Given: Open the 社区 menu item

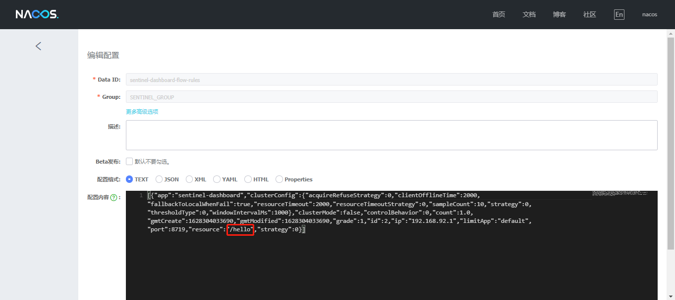Looking at the screenshot, I should (x=589, y=14).
